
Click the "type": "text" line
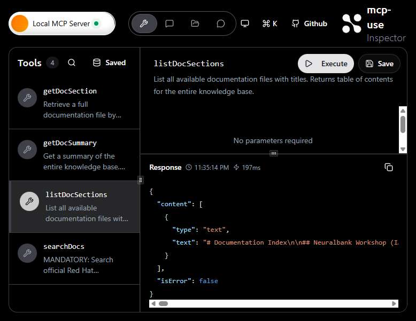pos(201,230)
